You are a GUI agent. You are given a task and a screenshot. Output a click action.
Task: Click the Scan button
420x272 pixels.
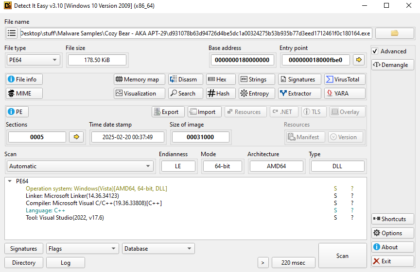342,256
